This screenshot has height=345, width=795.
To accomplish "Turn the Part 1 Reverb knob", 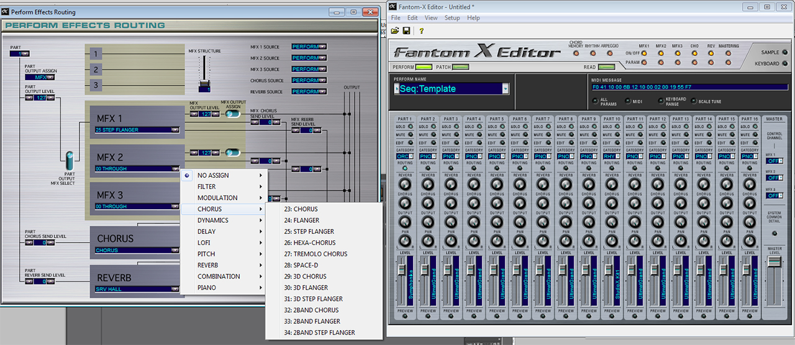I will tap(404, 185).
